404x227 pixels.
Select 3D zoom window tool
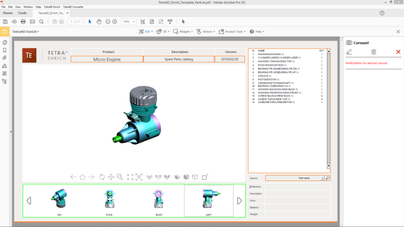pos(120,177)
